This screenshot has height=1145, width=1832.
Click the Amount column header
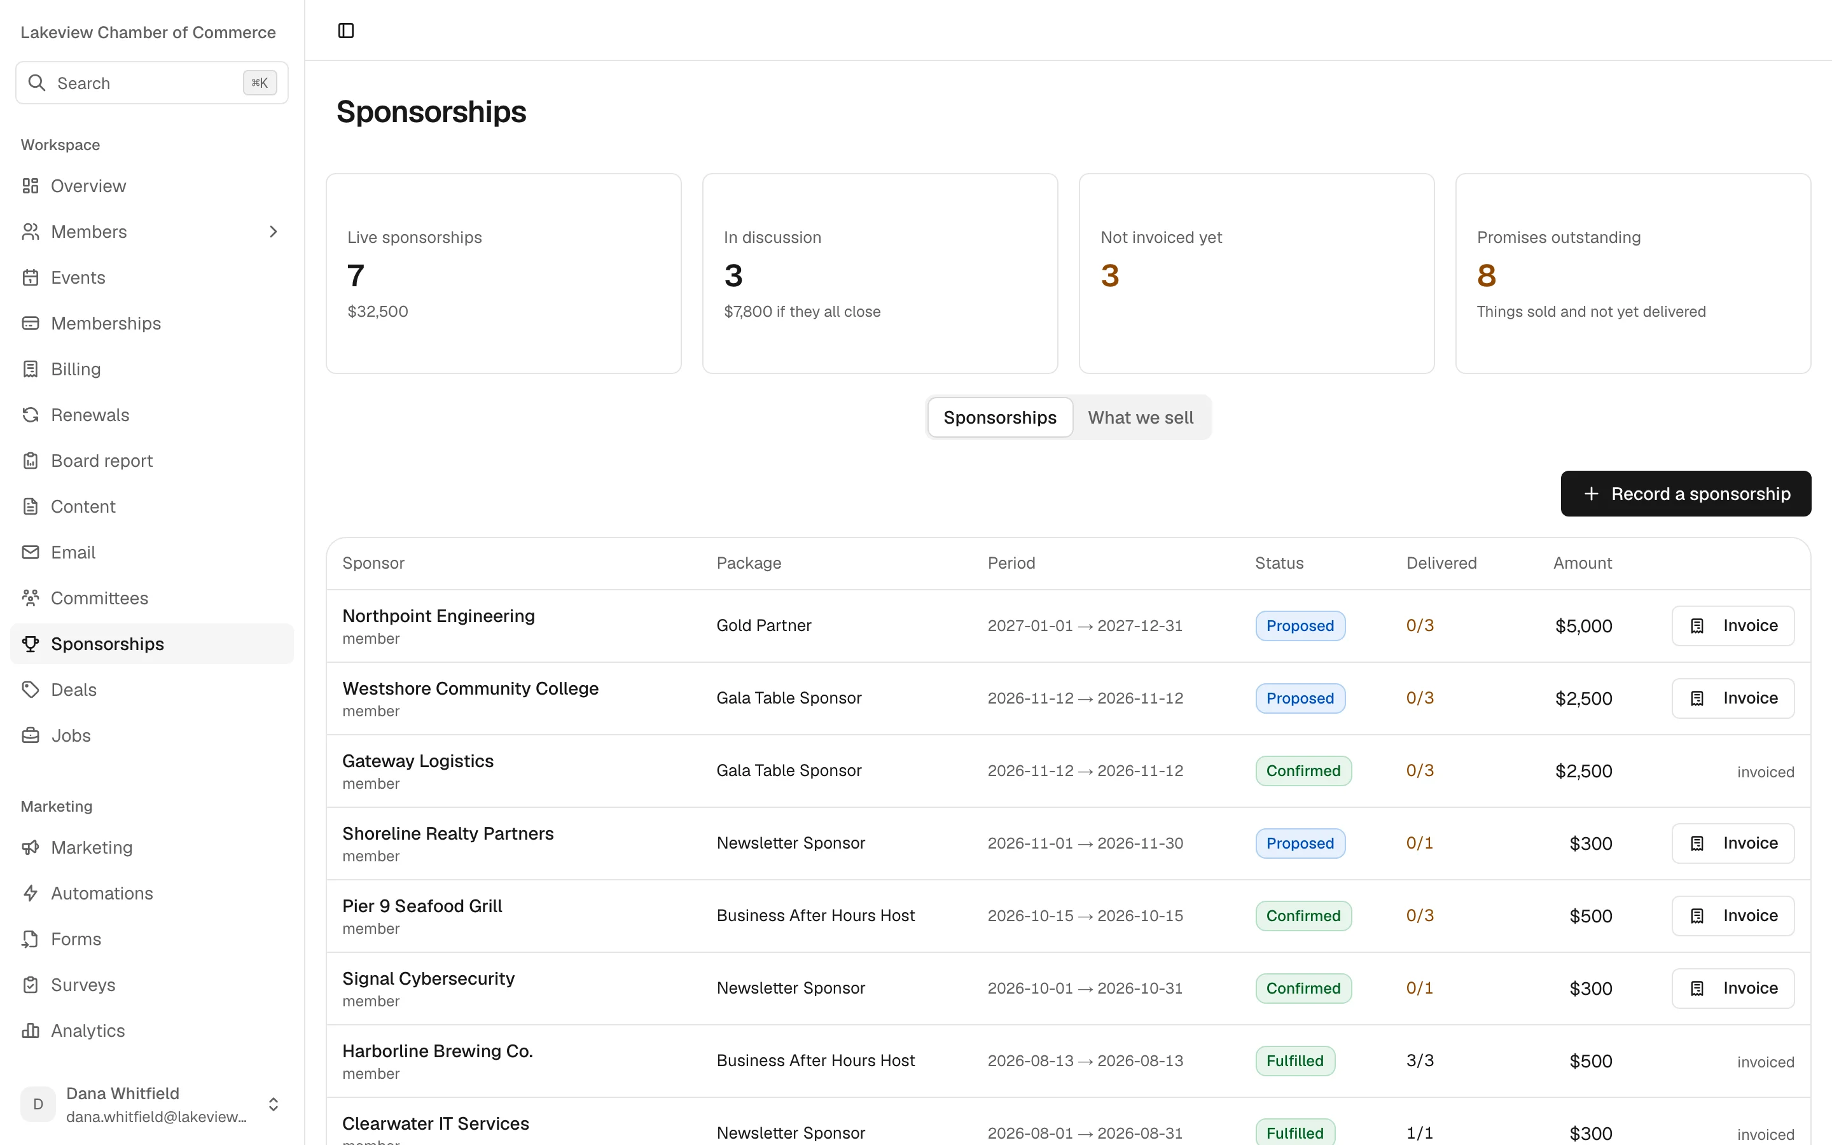[x=1582, y=563]
